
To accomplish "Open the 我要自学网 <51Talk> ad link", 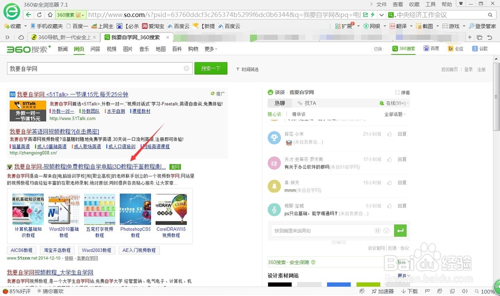I will [72, 94].
